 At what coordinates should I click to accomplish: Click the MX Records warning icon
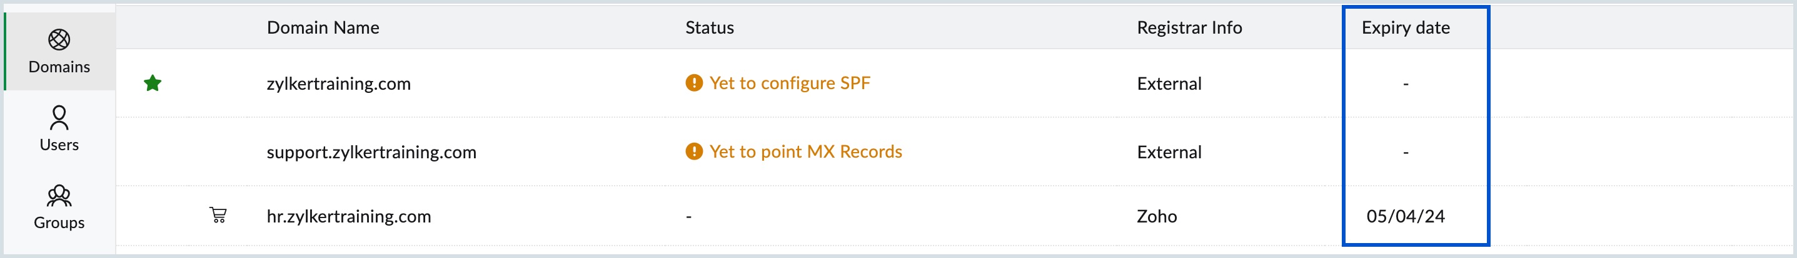[x=693, y=151]
